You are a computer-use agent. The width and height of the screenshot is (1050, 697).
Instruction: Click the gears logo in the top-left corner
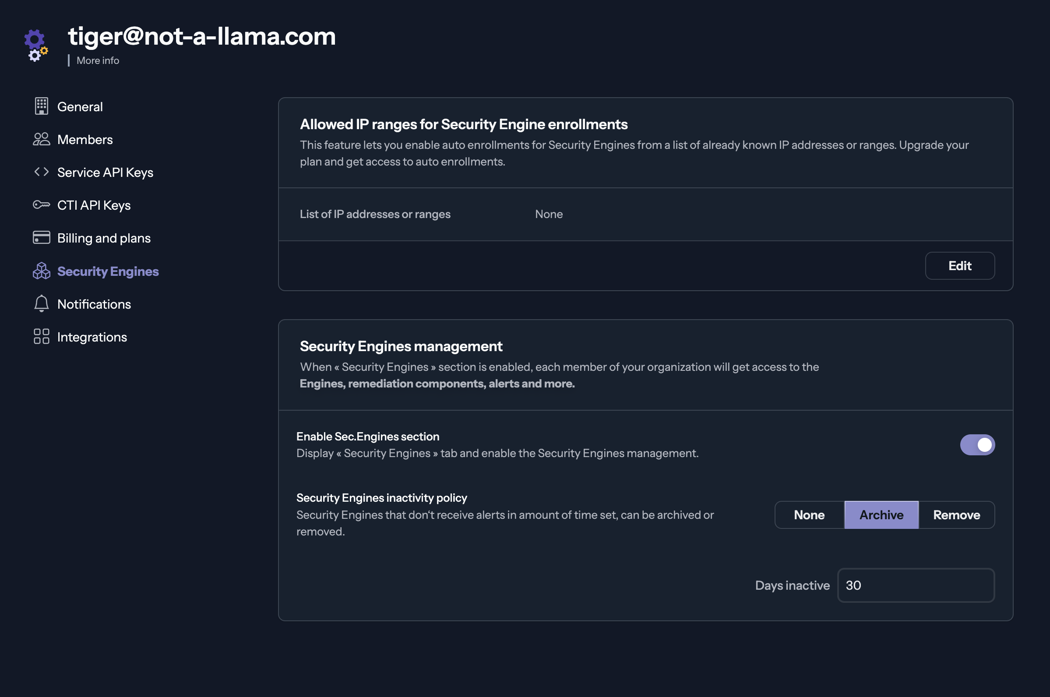point(35,45)
